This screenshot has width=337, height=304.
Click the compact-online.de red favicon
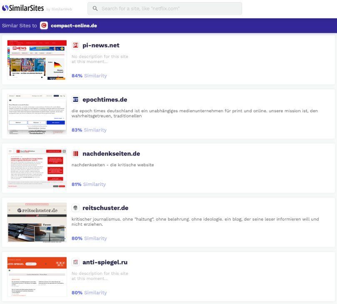point(44,26)
